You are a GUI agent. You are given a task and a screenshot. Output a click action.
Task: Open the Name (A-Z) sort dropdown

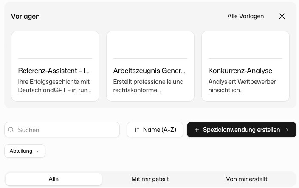155,130
